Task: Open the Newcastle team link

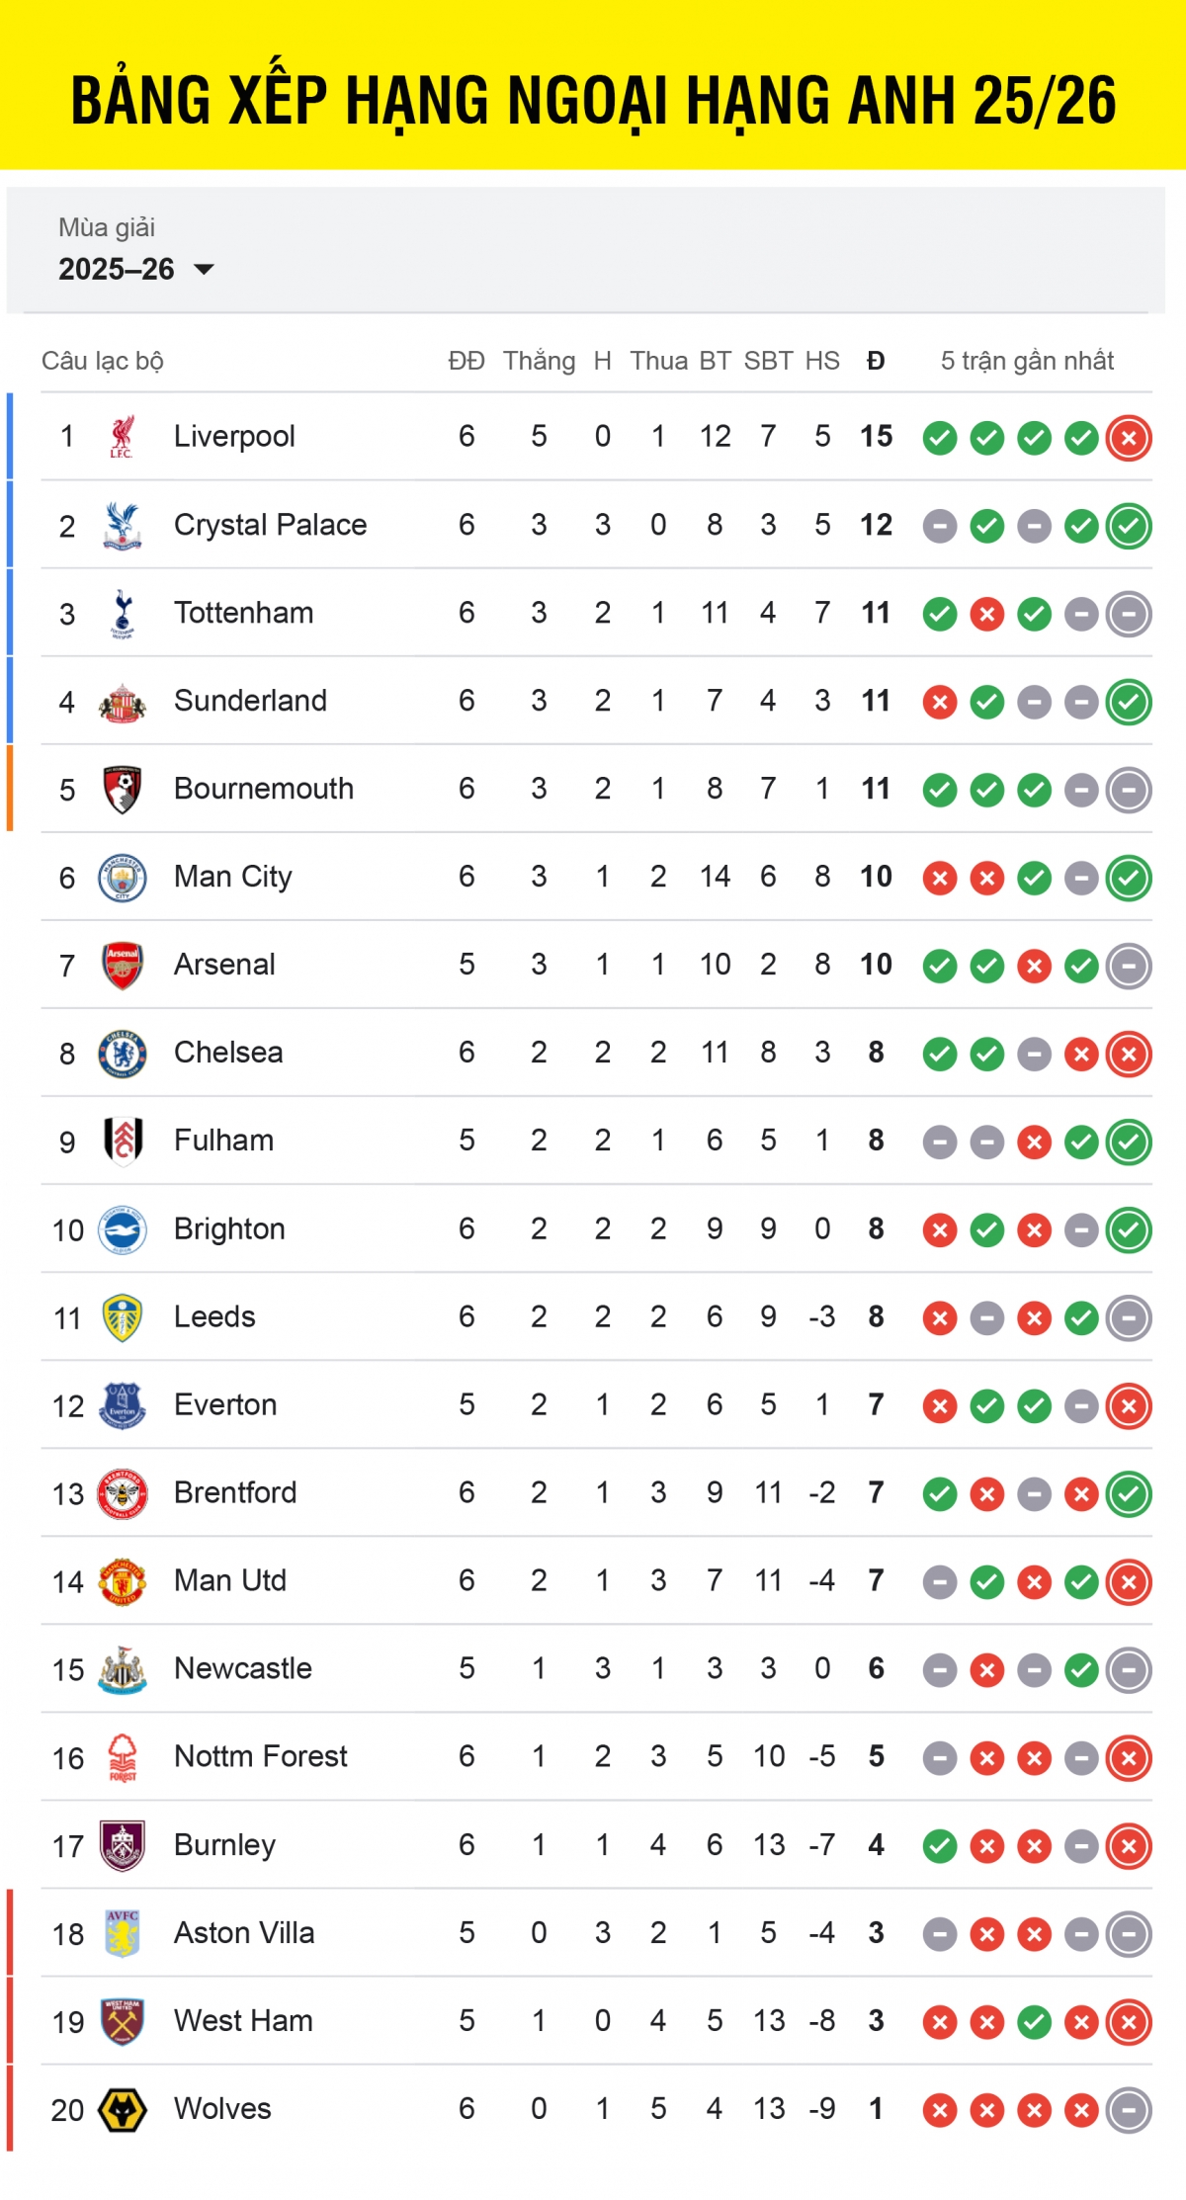Action: tap(243, 1668)
